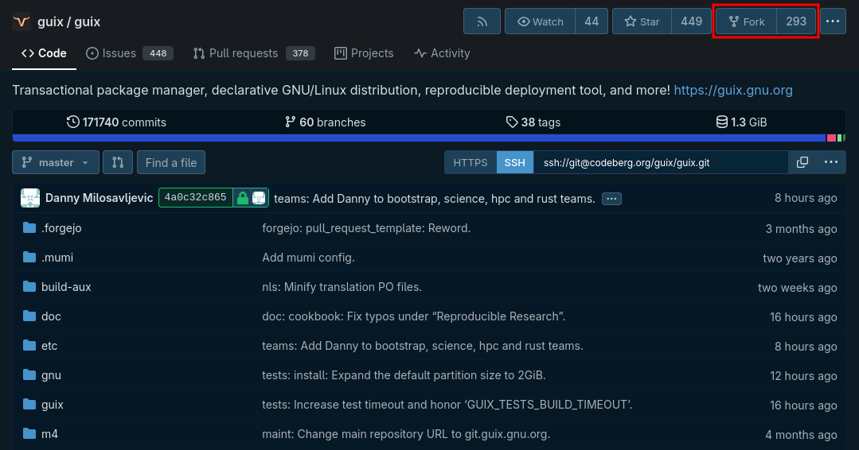Expand the commit message ellipsis
This screenshot has width=859, height=450.
point(611,198)
